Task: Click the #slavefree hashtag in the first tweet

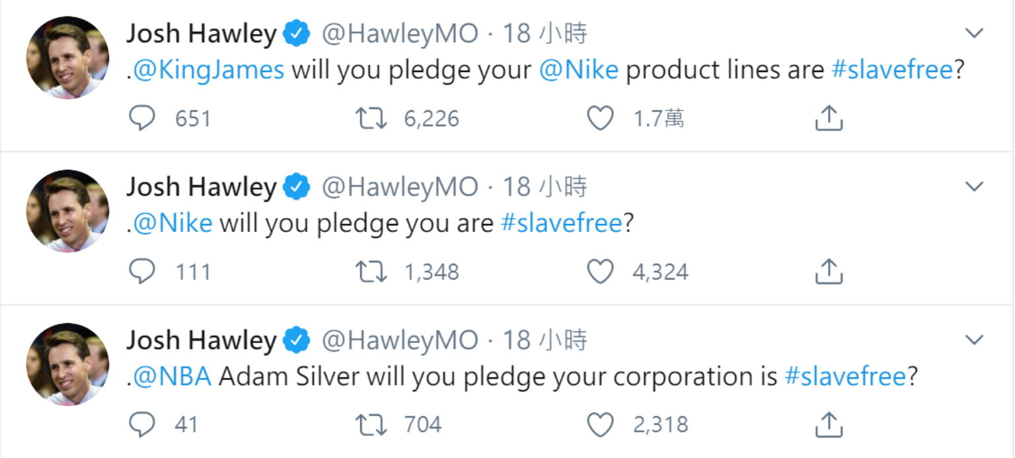Action: pos(892,70)
